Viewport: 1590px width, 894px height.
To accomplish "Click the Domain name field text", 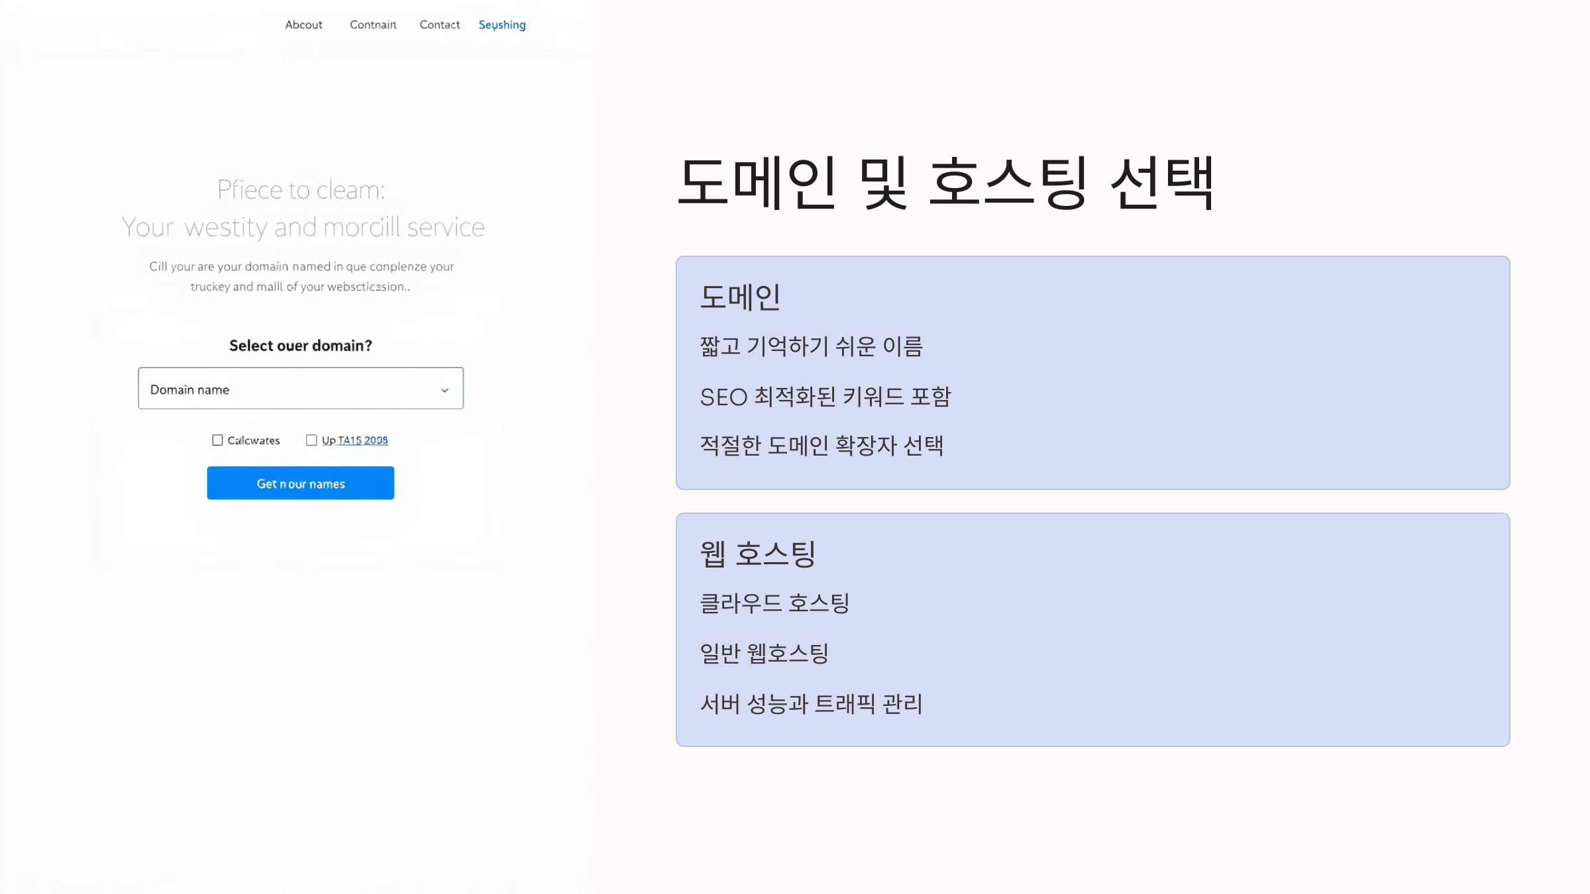I will point(189,389).
